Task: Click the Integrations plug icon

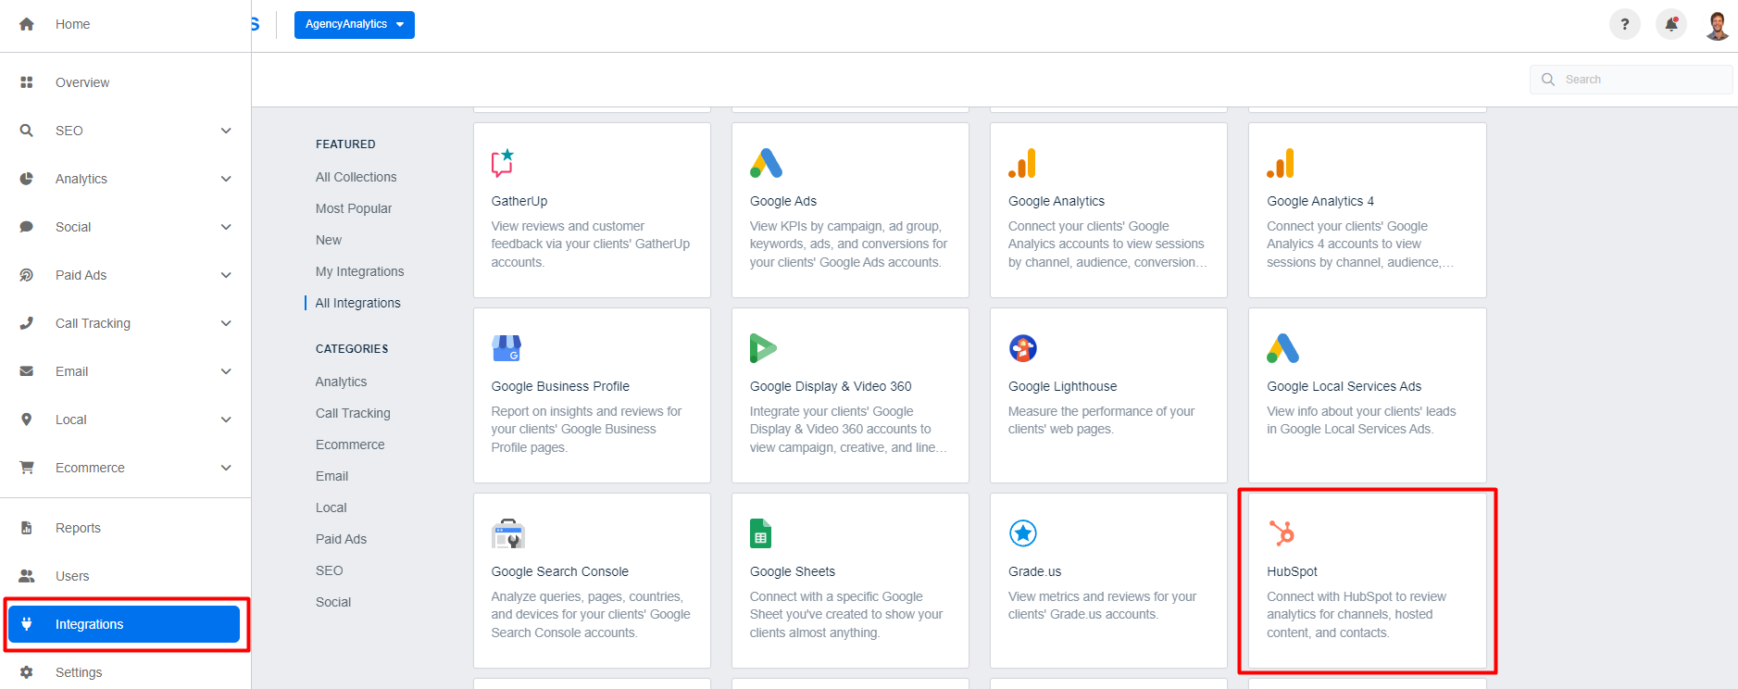Action: pyautogui.click(x=27, y=624)
